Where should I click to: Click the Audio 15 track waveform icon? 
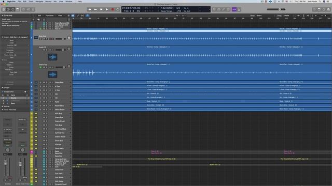tap(52, 57)
